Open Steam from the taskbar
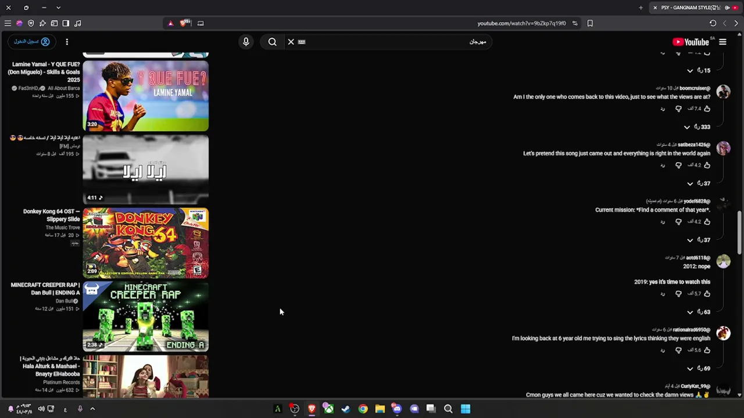 click(x=346, y=409)
